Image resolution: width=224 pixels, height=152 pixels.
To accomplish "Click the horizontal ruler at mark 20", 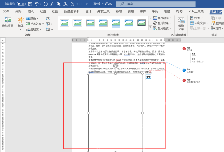I will click(x=127, y=40).
